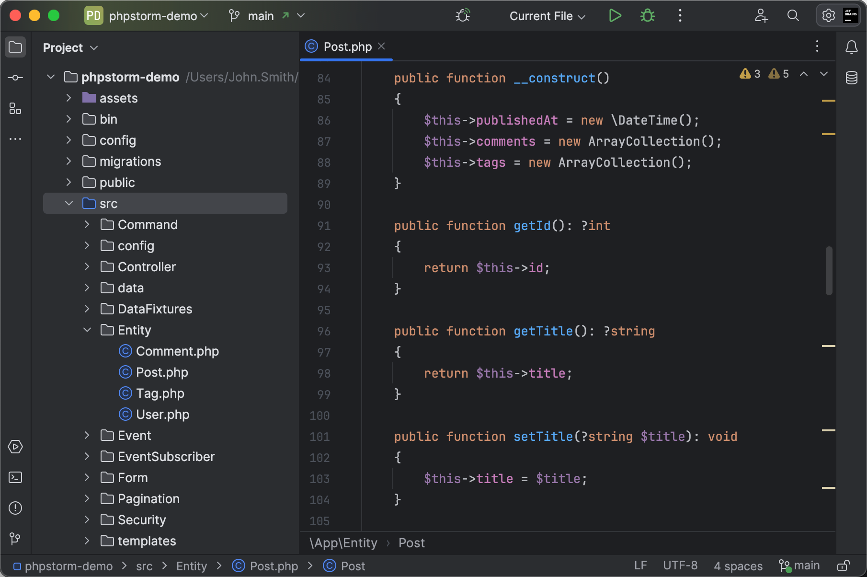The height and width of the screenshot is (577, 867).
Task: Open the editor options menu via three dots
Action: (817, 46)
